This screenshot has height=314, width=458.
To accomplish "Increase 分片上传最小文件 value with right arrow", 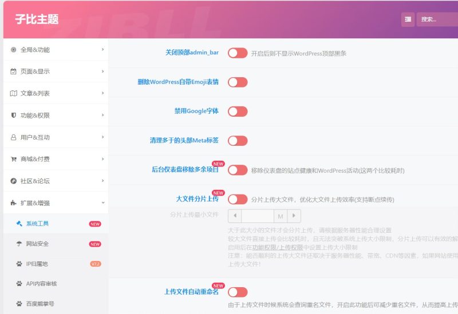I will [x=294, y=216].
